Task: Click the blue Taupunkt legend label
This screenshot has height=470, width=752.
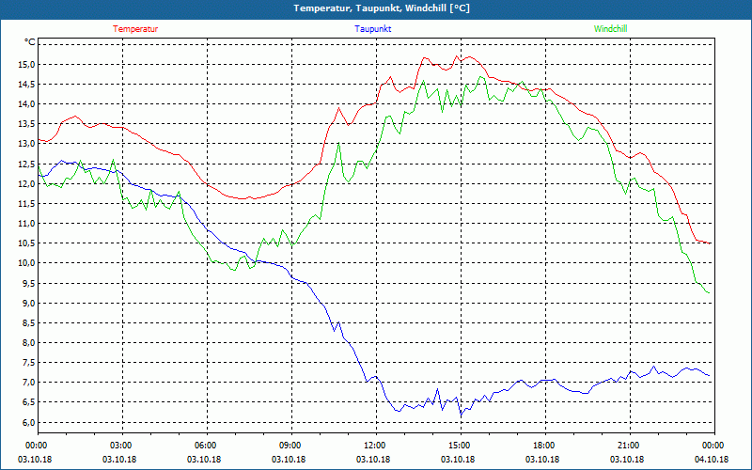Action: [x=372, y=29]
